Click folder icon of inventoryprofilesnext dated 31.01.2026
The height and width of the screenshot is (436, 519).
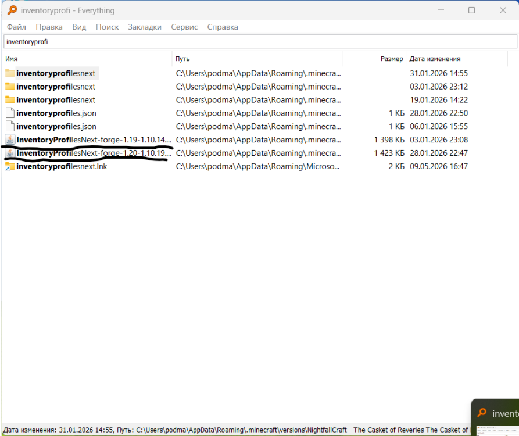click(10, 73)
